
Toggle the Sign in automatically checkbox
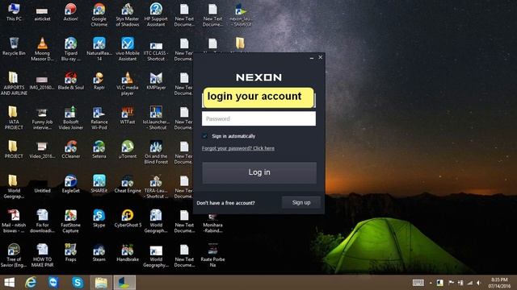[204, 136]
